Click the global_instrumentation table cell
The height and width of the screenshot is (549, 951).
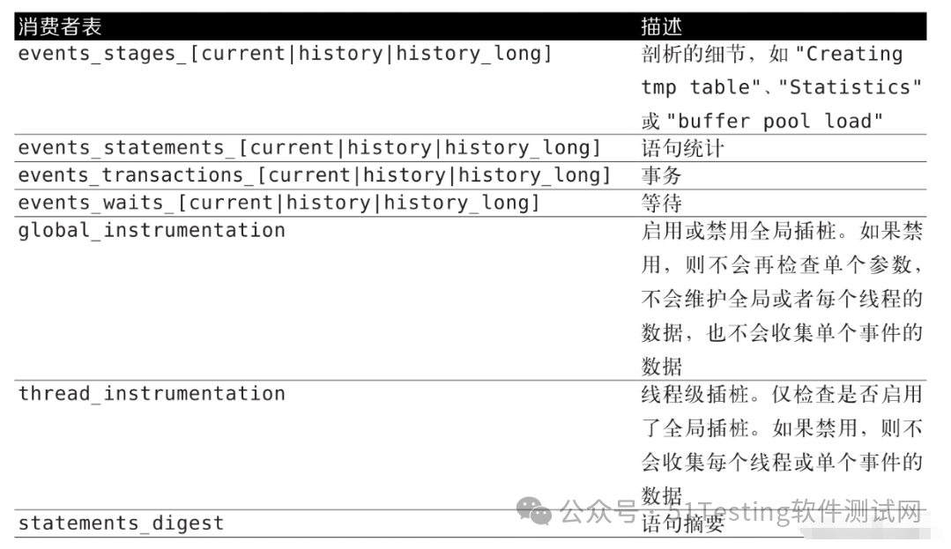tap(152, 231)
